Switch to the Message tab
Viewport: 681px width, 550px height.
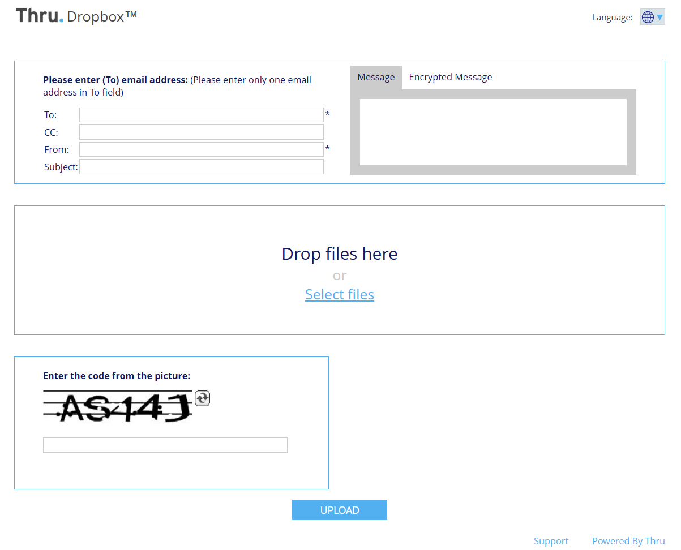[x=376, y=78]
